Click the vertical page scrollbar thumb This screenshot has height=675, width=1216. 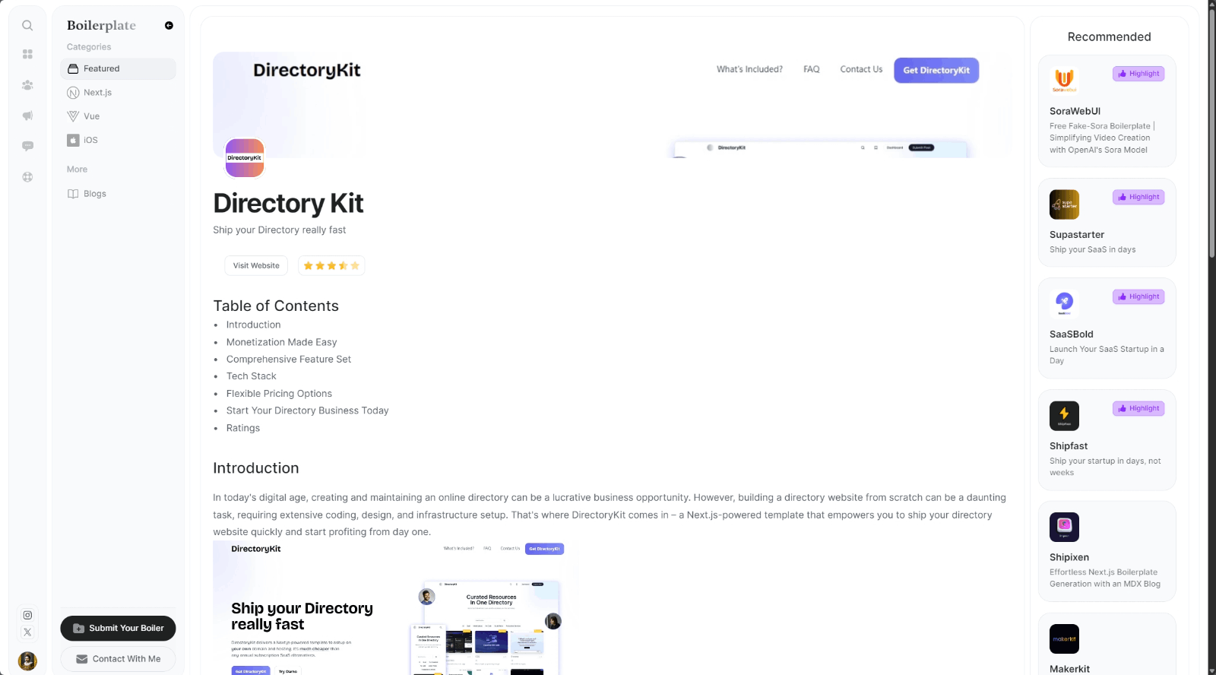(1211, 133)
